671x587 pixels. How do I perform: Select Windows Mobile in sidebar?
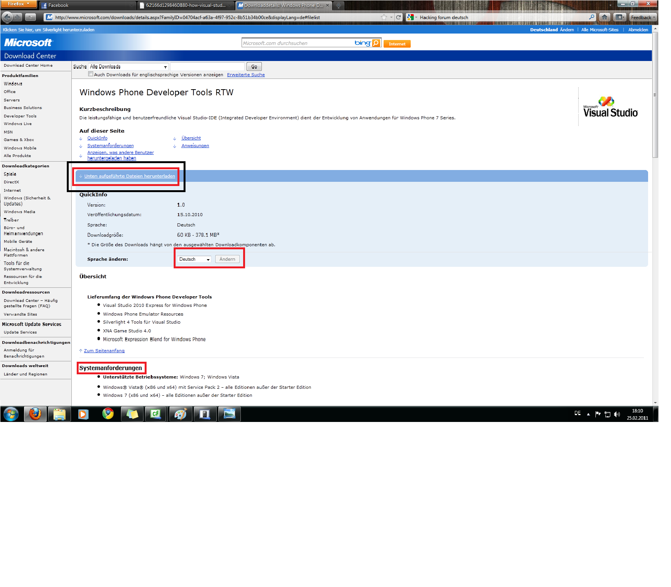point(20,148)
